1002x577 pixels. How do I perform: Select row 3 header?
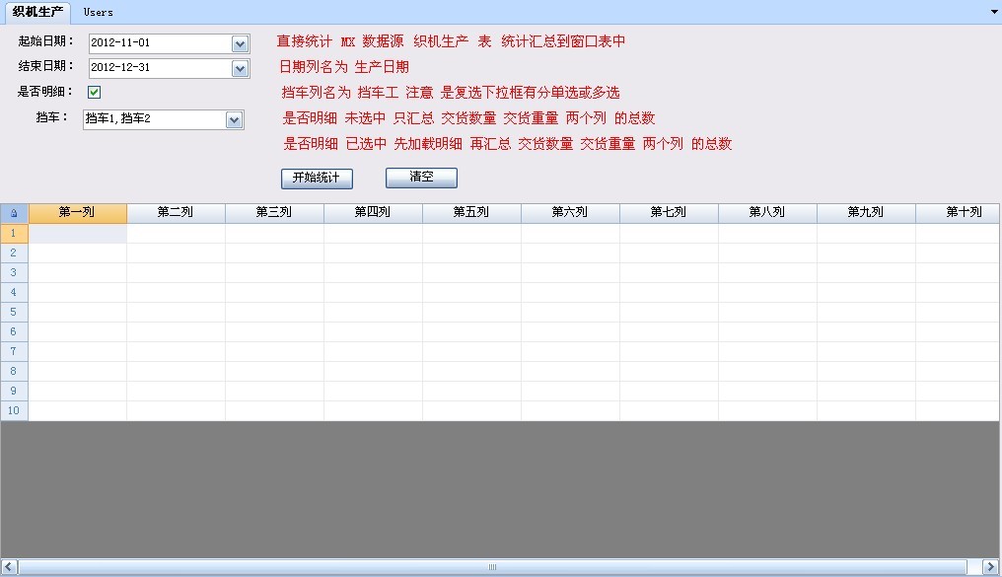coord(14,273)
